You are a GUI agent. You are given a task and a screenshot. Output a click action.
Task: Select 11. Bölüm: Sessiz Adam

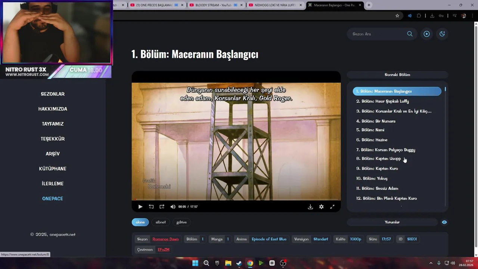tap(397, 188)
